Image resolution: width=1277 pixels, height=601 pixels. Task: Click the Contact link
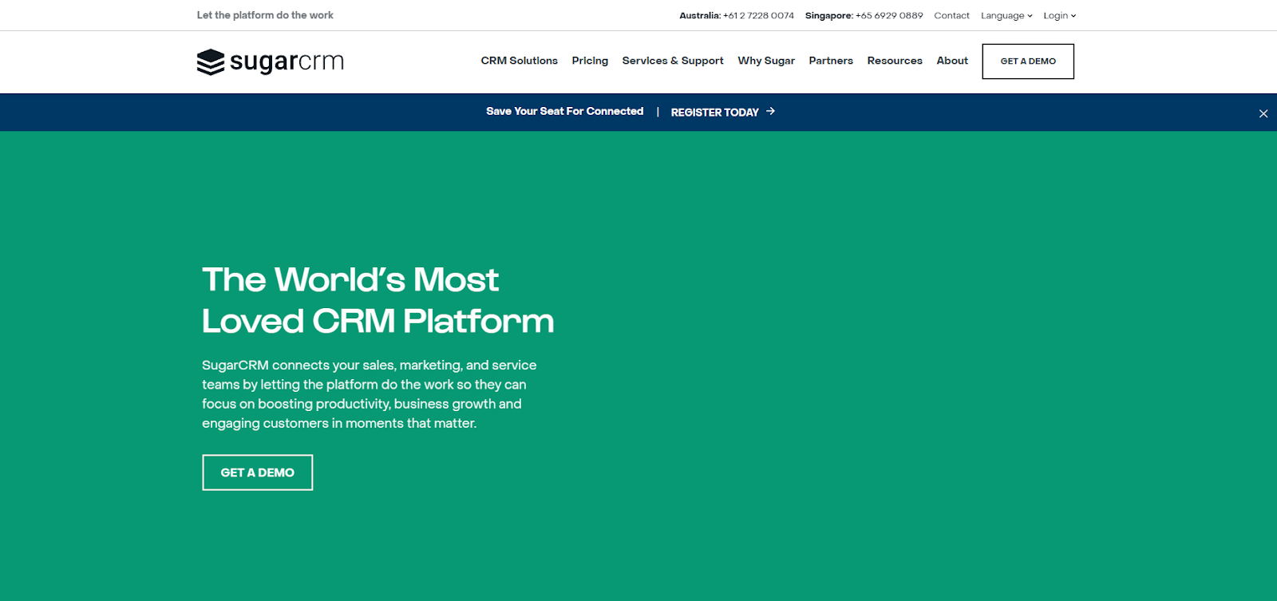951,15
